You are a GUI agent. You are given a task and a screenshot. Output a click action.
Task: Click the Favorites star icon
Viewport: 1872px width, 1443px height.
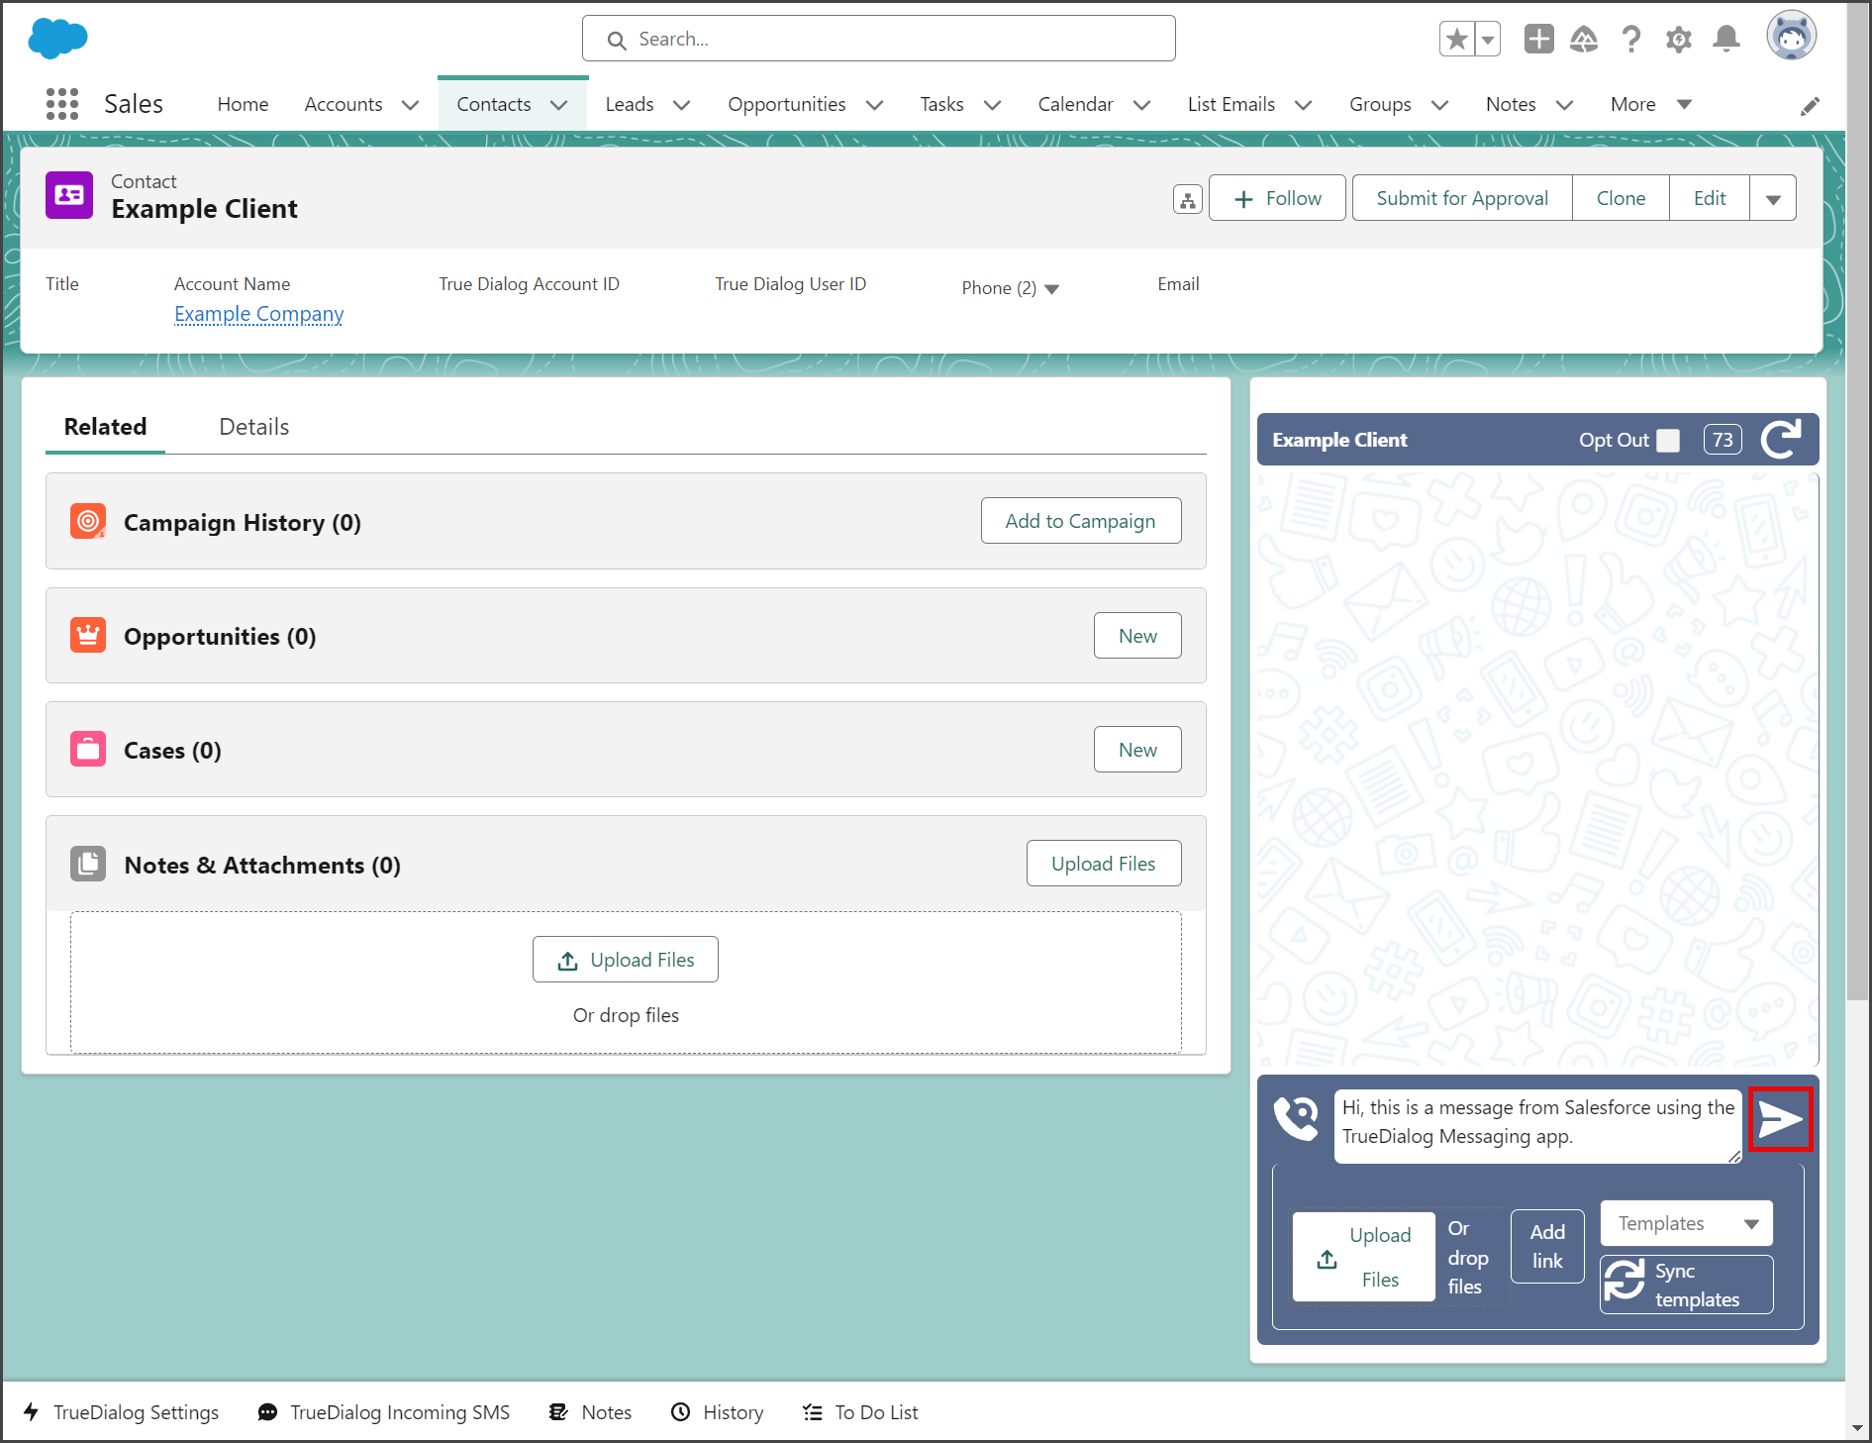click(x=1456, y=40)
